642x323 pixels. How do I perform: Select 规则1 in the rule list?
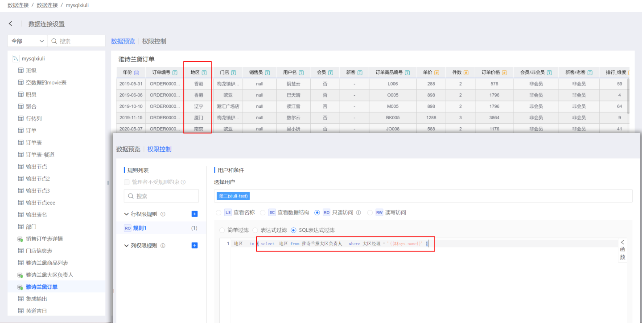(140, 228)
